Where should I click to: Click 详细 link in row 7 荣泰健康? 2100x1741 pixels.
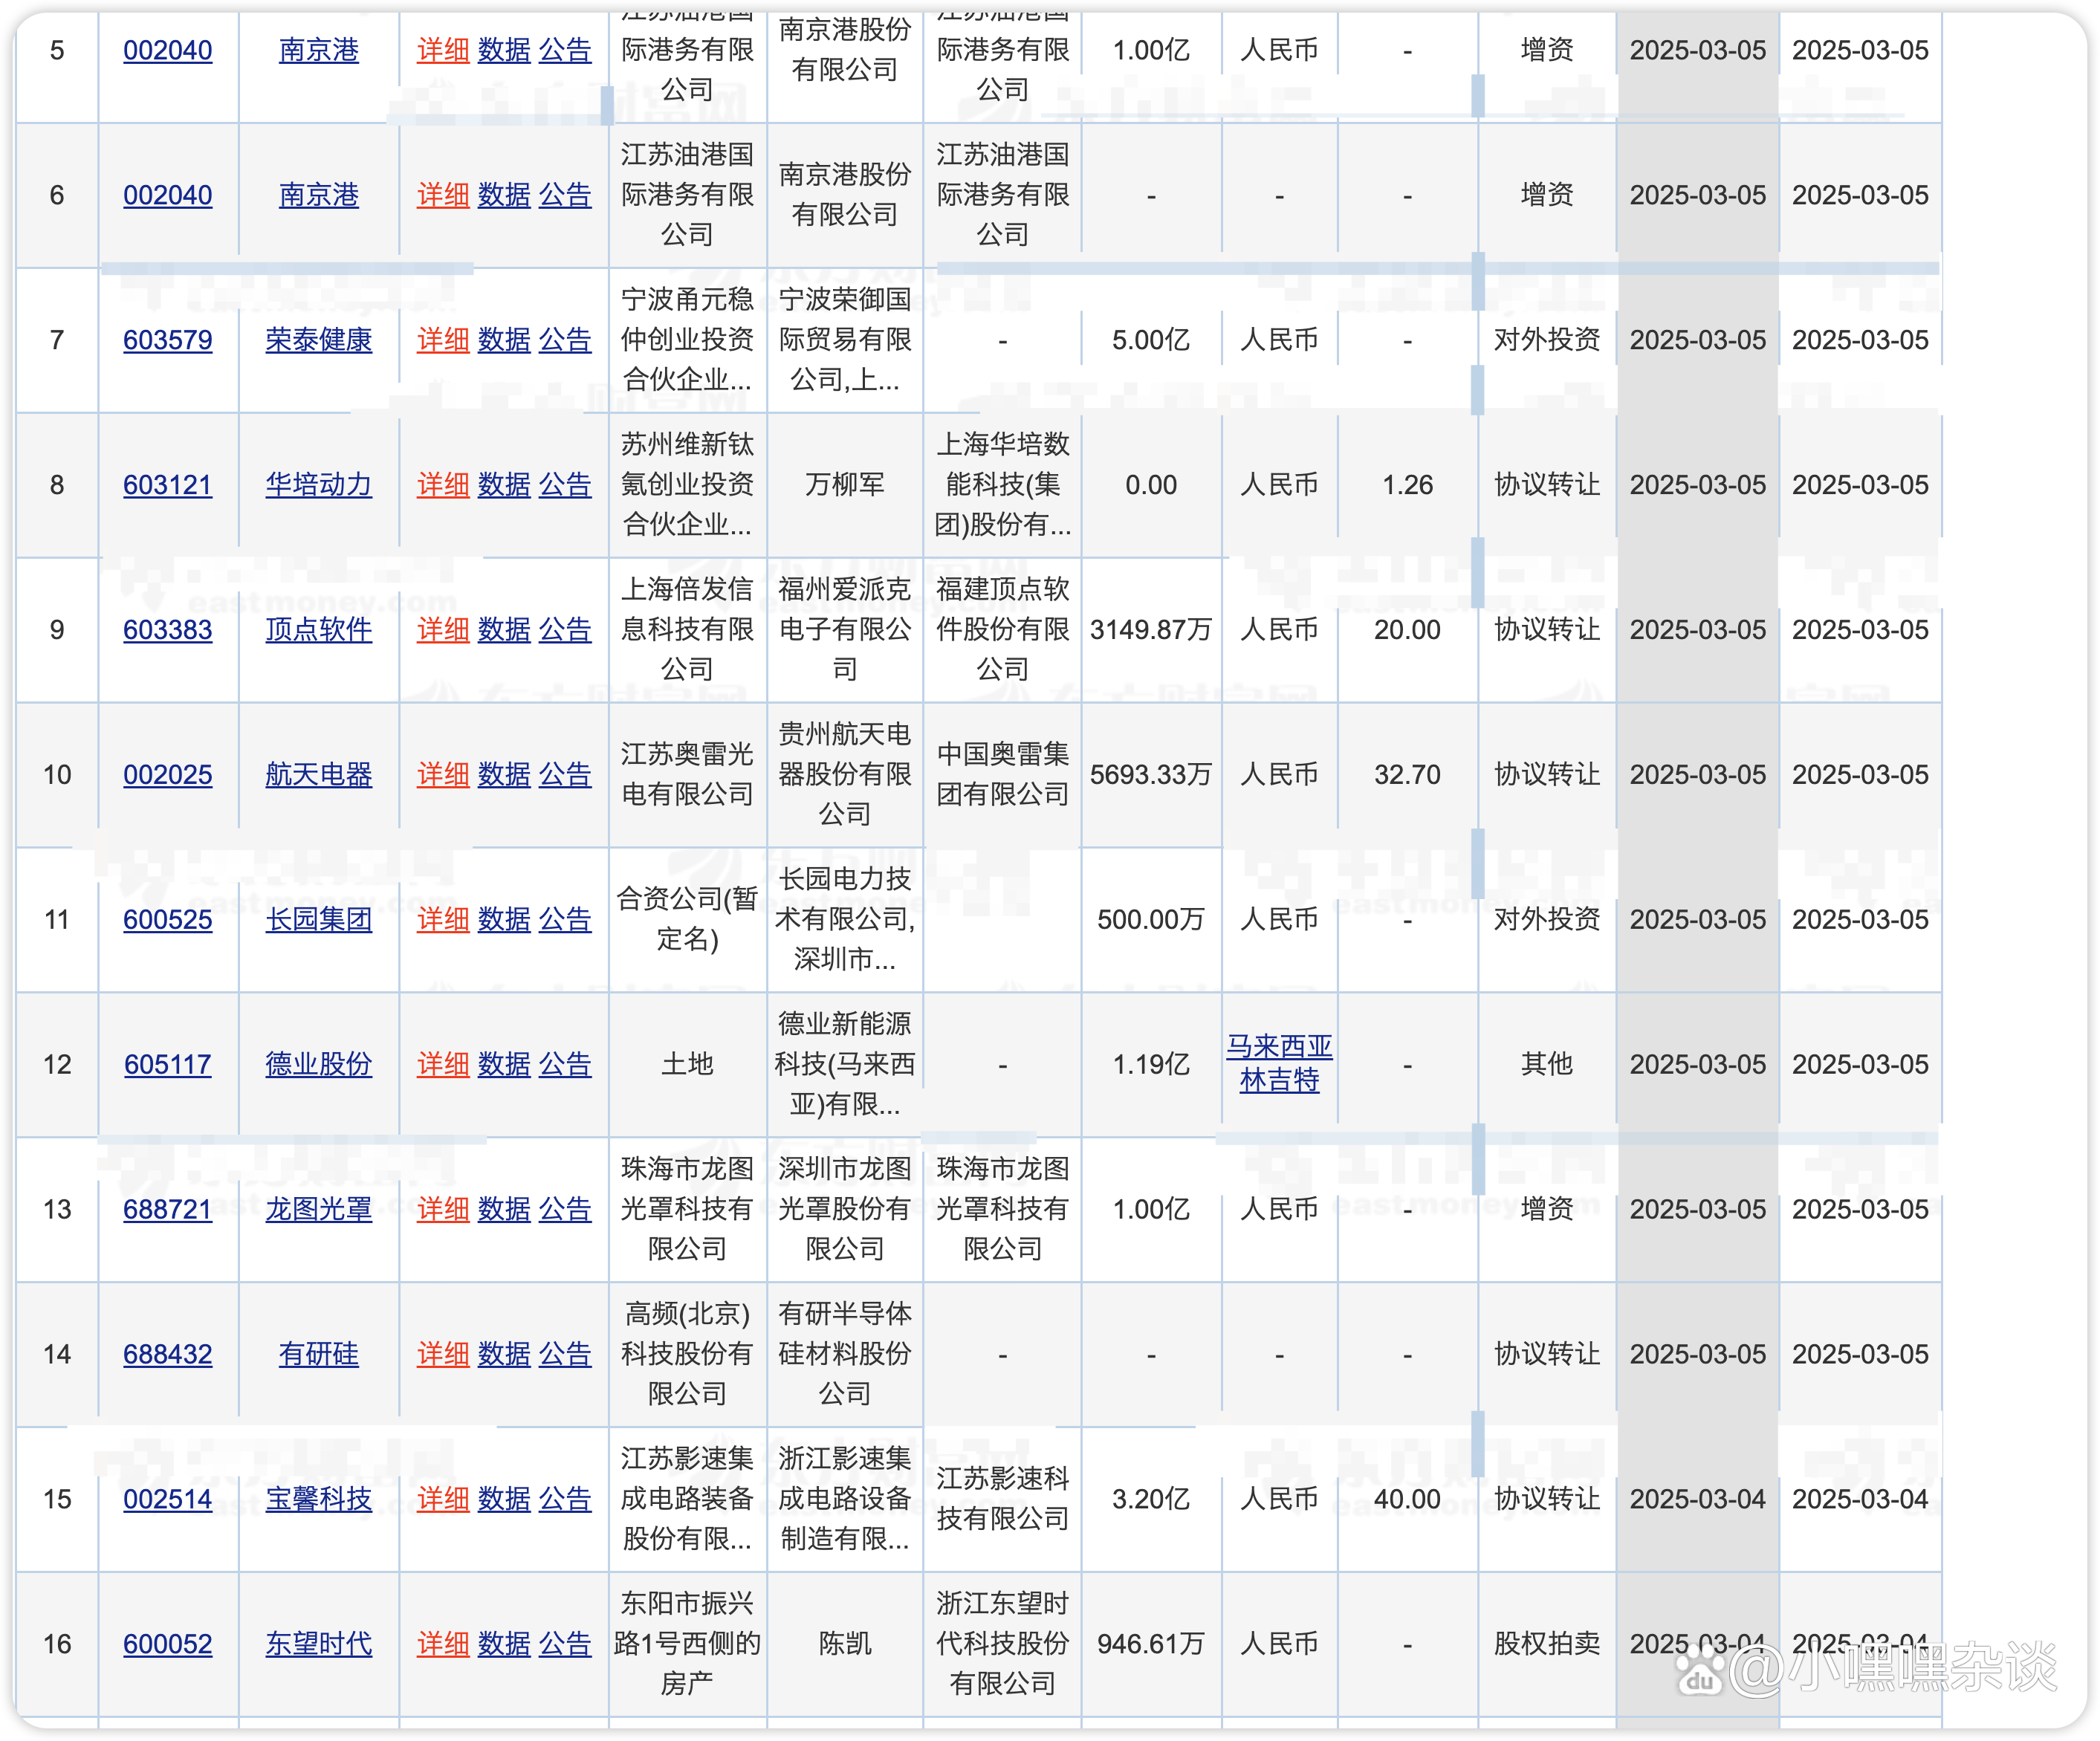click(x=443, y=340)
